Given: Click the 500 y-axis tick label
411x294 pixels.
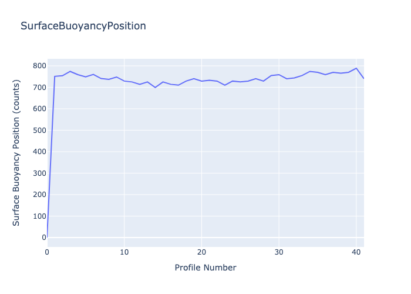Looking at the screenshot, I should [x=35, y=130].
